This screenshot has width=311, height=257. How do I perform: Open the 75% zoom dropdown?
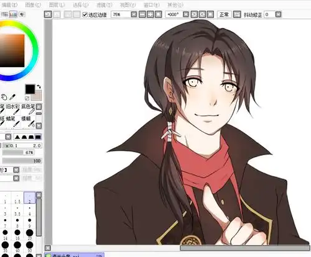tap(134, 14)
